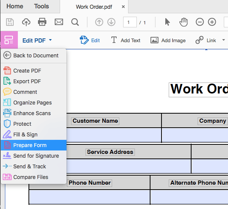Click the blank Company form field
228x209 pixels.
coord(195,135)
